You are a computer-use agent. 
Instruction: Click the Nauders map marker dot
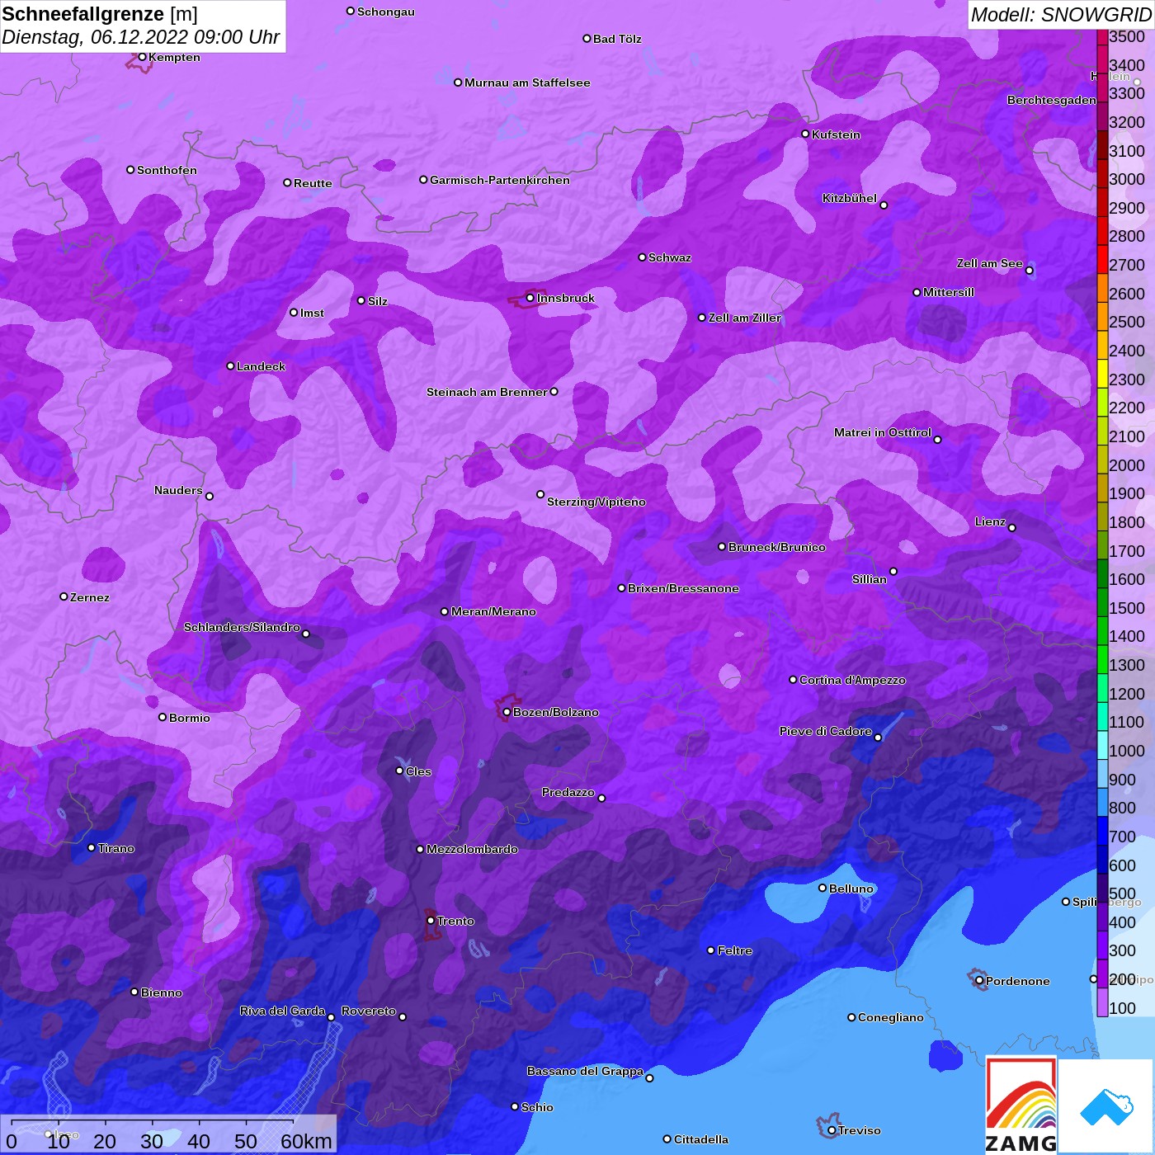point(210,496)
